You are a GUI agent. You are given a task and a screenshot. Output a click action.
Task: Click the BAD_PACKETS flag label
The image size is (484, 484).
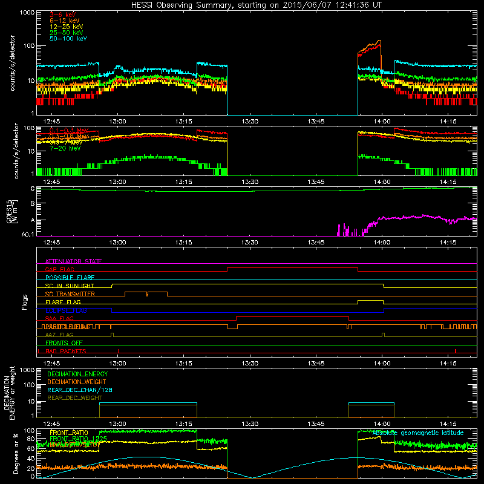(66, 351)
